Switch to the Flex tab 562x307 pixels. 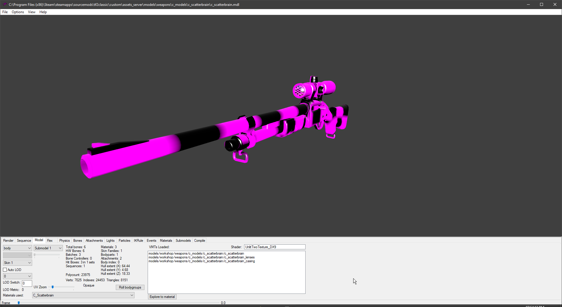(50, 241)
